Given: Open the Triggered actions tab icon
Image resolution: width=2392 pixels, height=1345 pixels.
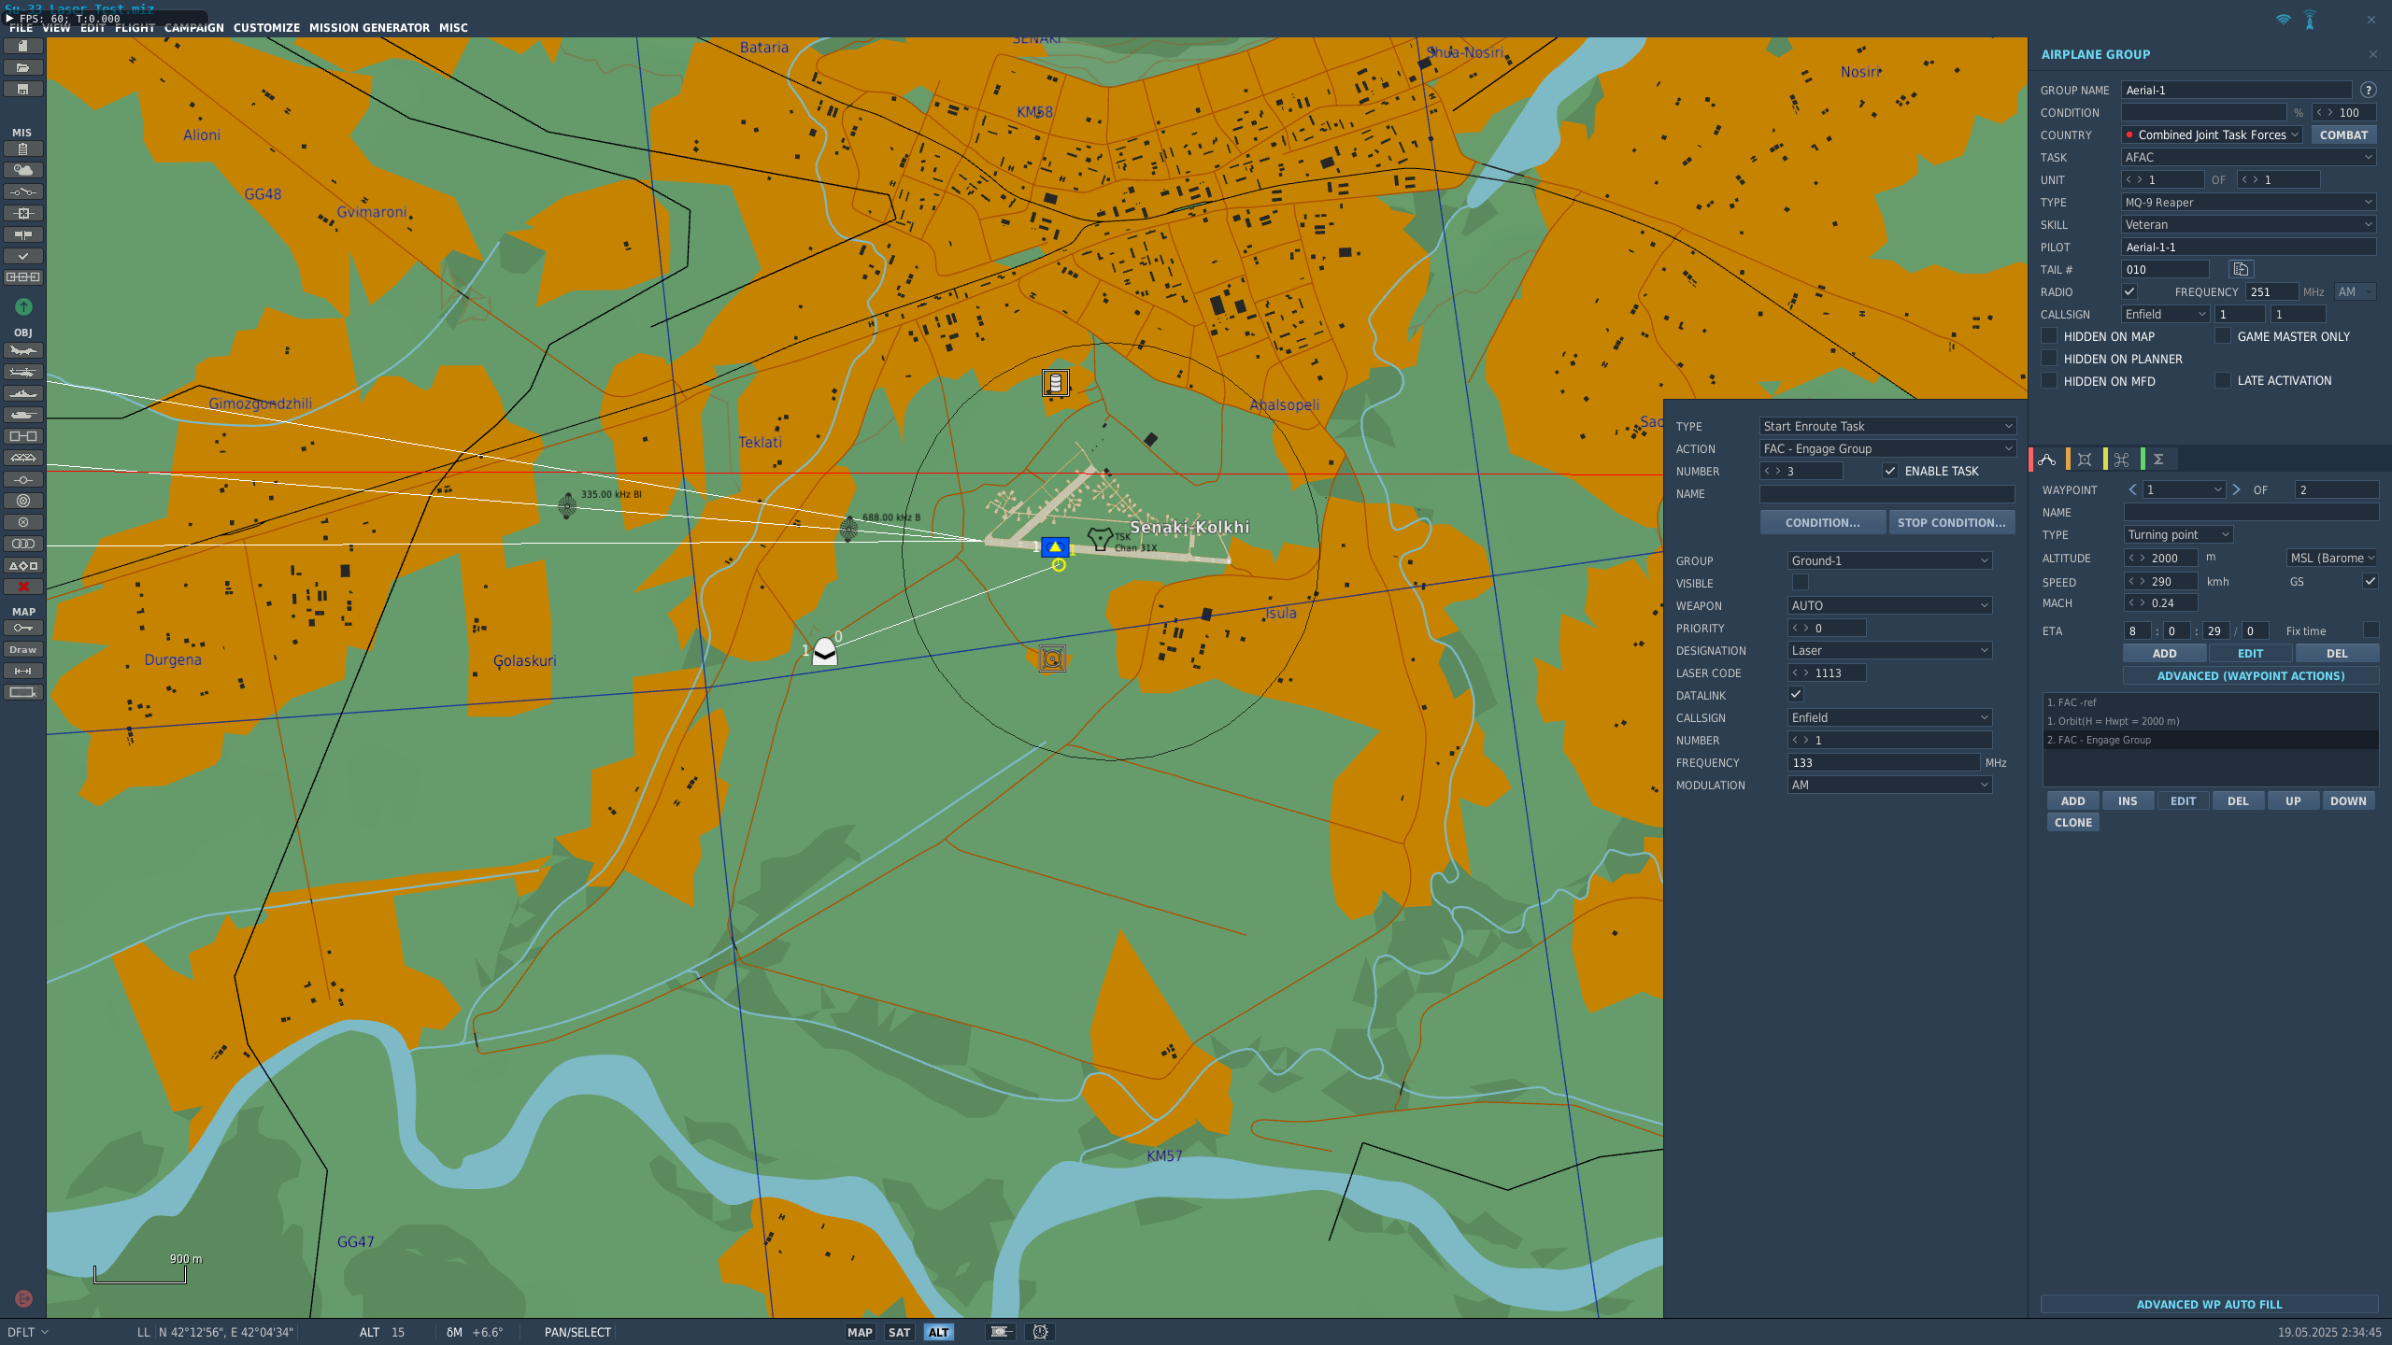Looking at the screenshot, I should click(x=2122, y=459).
